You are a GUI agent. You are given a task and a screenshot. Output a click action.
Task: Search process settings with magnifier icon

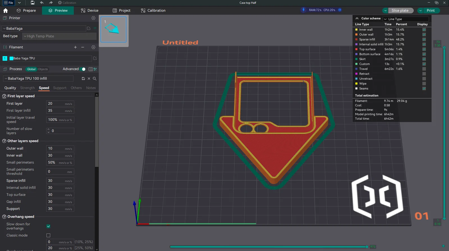[x=95, y=79]
